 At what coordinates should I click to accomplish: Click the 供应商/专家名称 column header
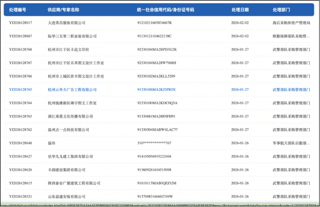pyautogui.click(x=63, y=10)
